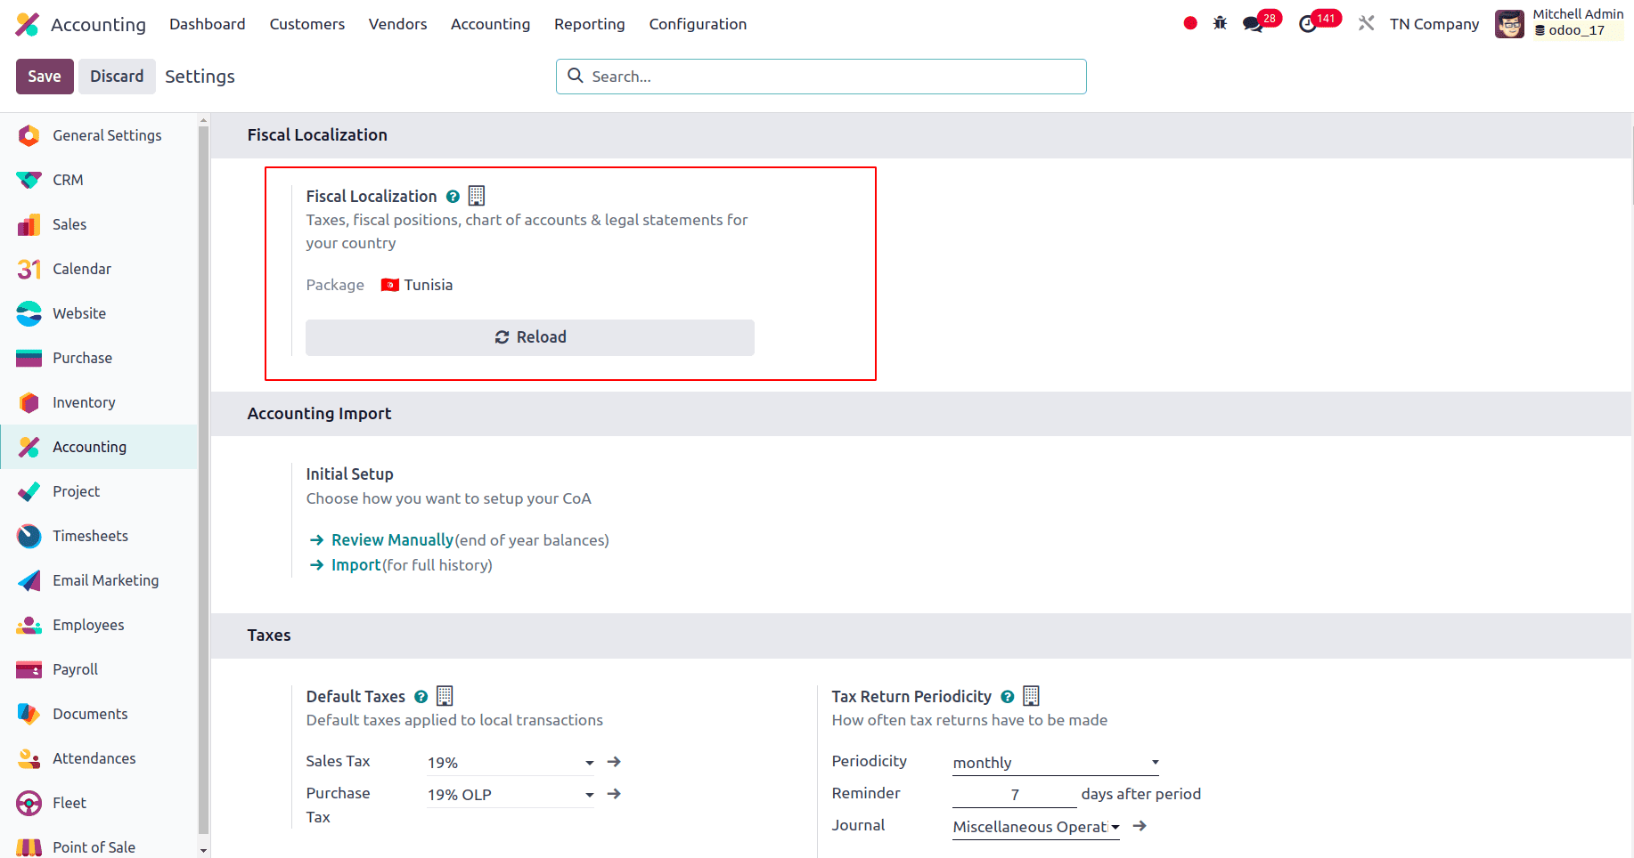Screen dimensions: 1634x858
Task: Open the Reporting menu
Action: point(589,24)
